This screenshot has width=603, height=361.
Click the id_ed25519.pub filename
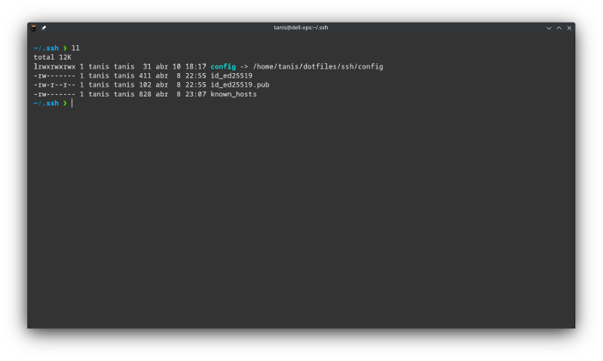point(240,85)
